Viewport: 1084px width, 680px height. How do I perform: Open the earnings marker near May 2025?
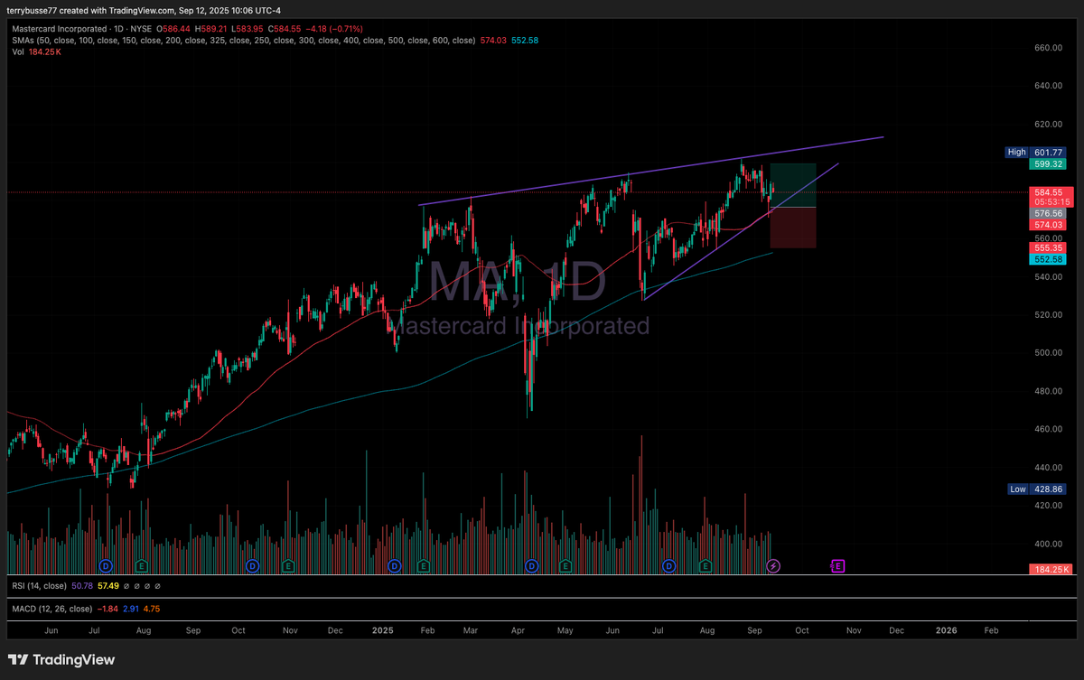pyautogui.click(x=565, y=565)
